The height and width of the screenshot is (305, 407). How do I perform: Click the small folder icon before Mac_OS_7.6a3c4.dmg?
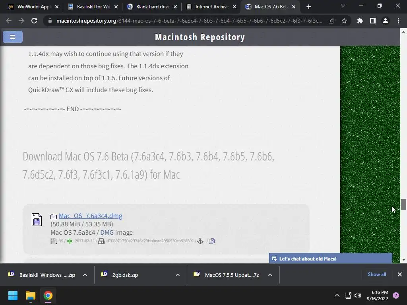pyautogui.click(x=54, y=216)
